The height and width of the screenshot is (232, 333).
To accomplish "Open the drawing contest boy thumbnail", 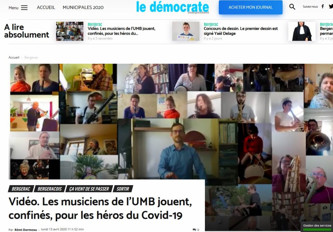I will [x=186, y=31].
